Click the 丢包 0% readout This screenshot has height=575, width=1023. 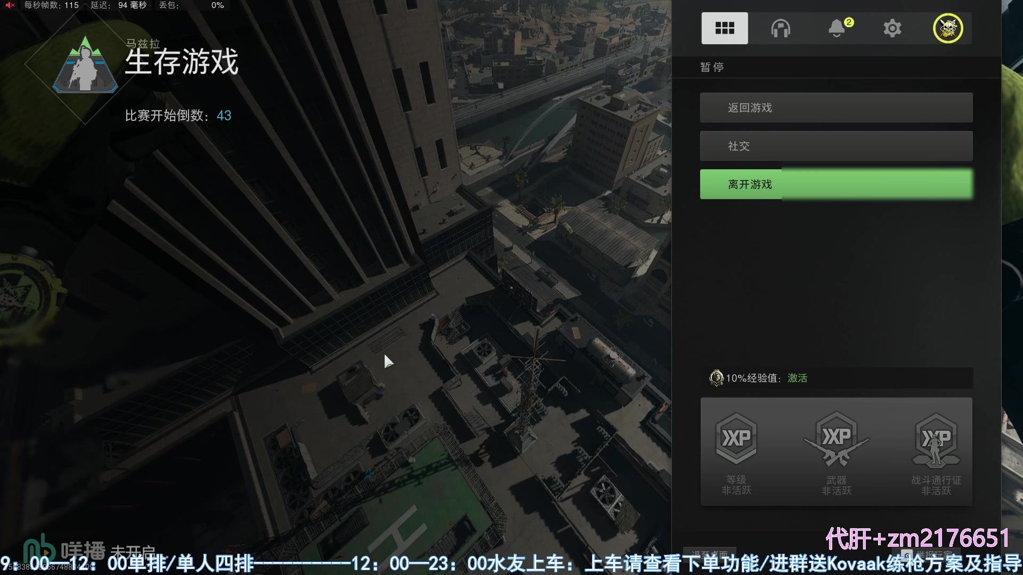191,5
